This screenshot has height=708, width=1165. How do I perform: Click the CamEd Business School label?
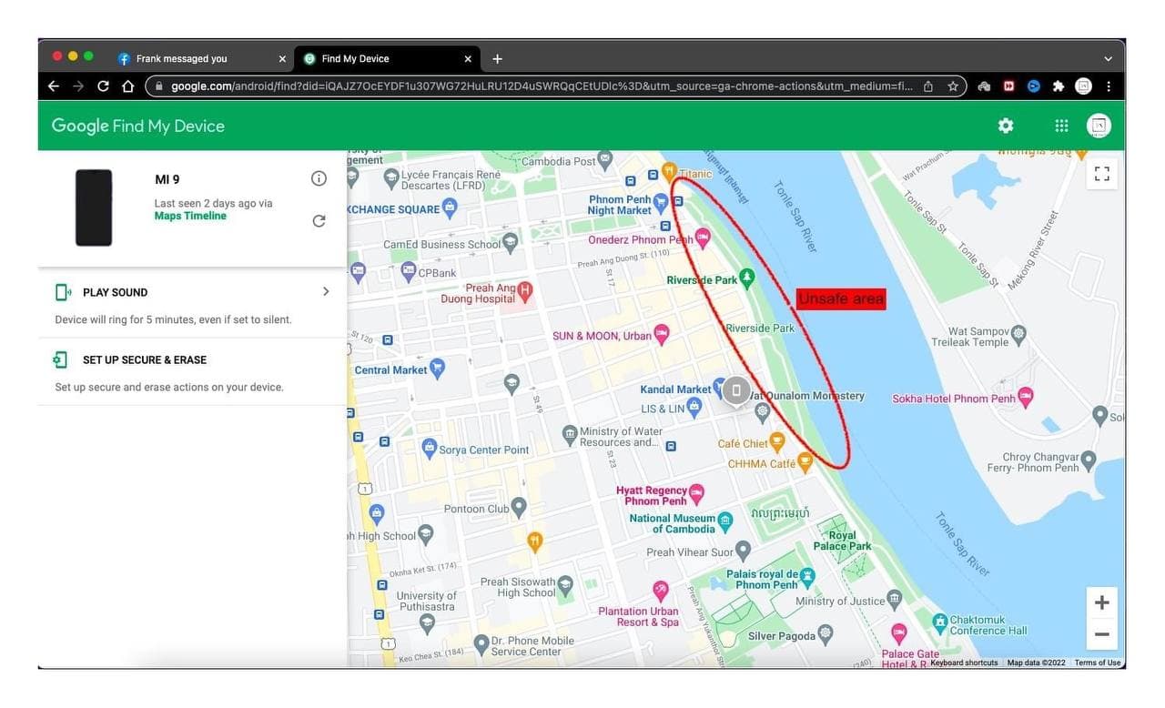point(442,244)
